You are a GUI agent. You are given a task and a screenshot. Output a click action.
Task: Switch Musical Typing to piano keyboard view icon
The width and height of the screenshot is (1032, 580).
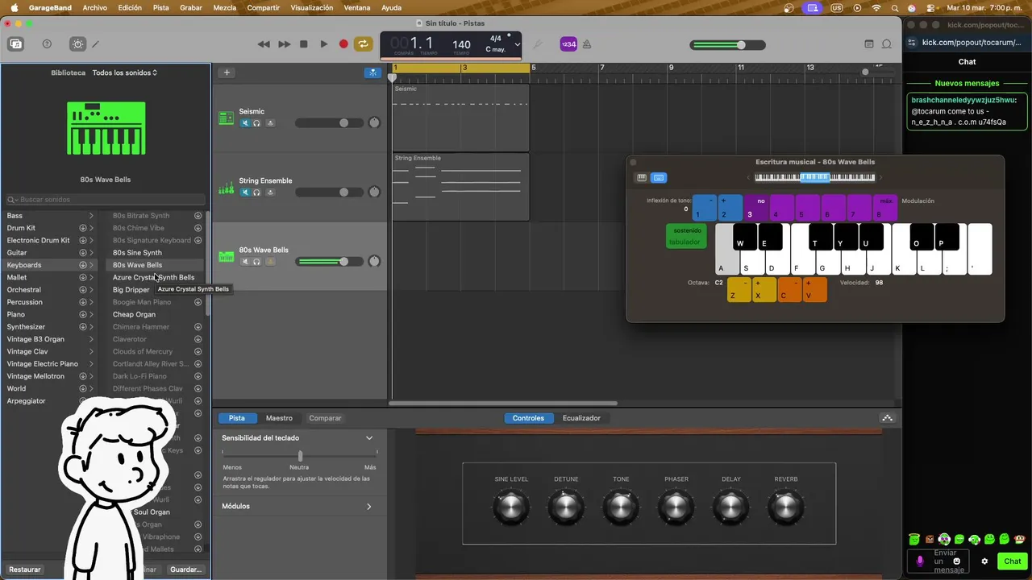642,178
